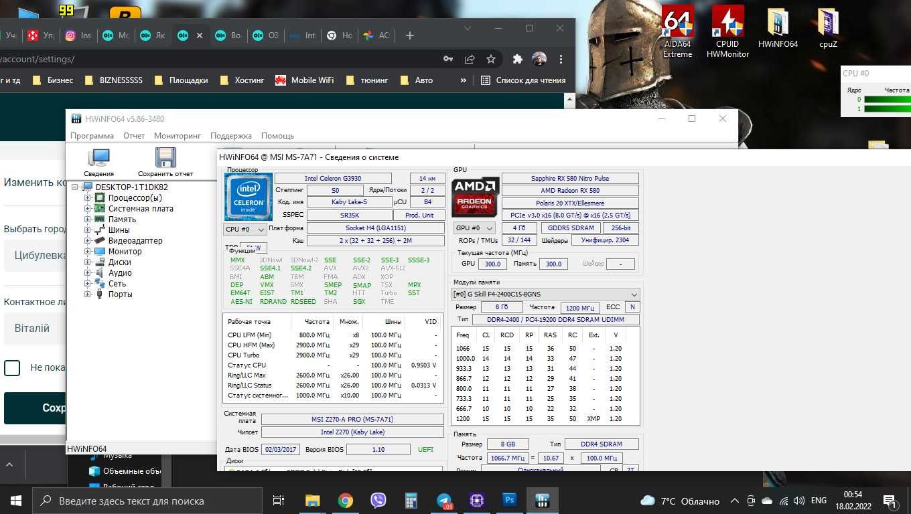The image size is (911, 514).
Task: Show hidden system tray icons
Action: pos(735,501)
